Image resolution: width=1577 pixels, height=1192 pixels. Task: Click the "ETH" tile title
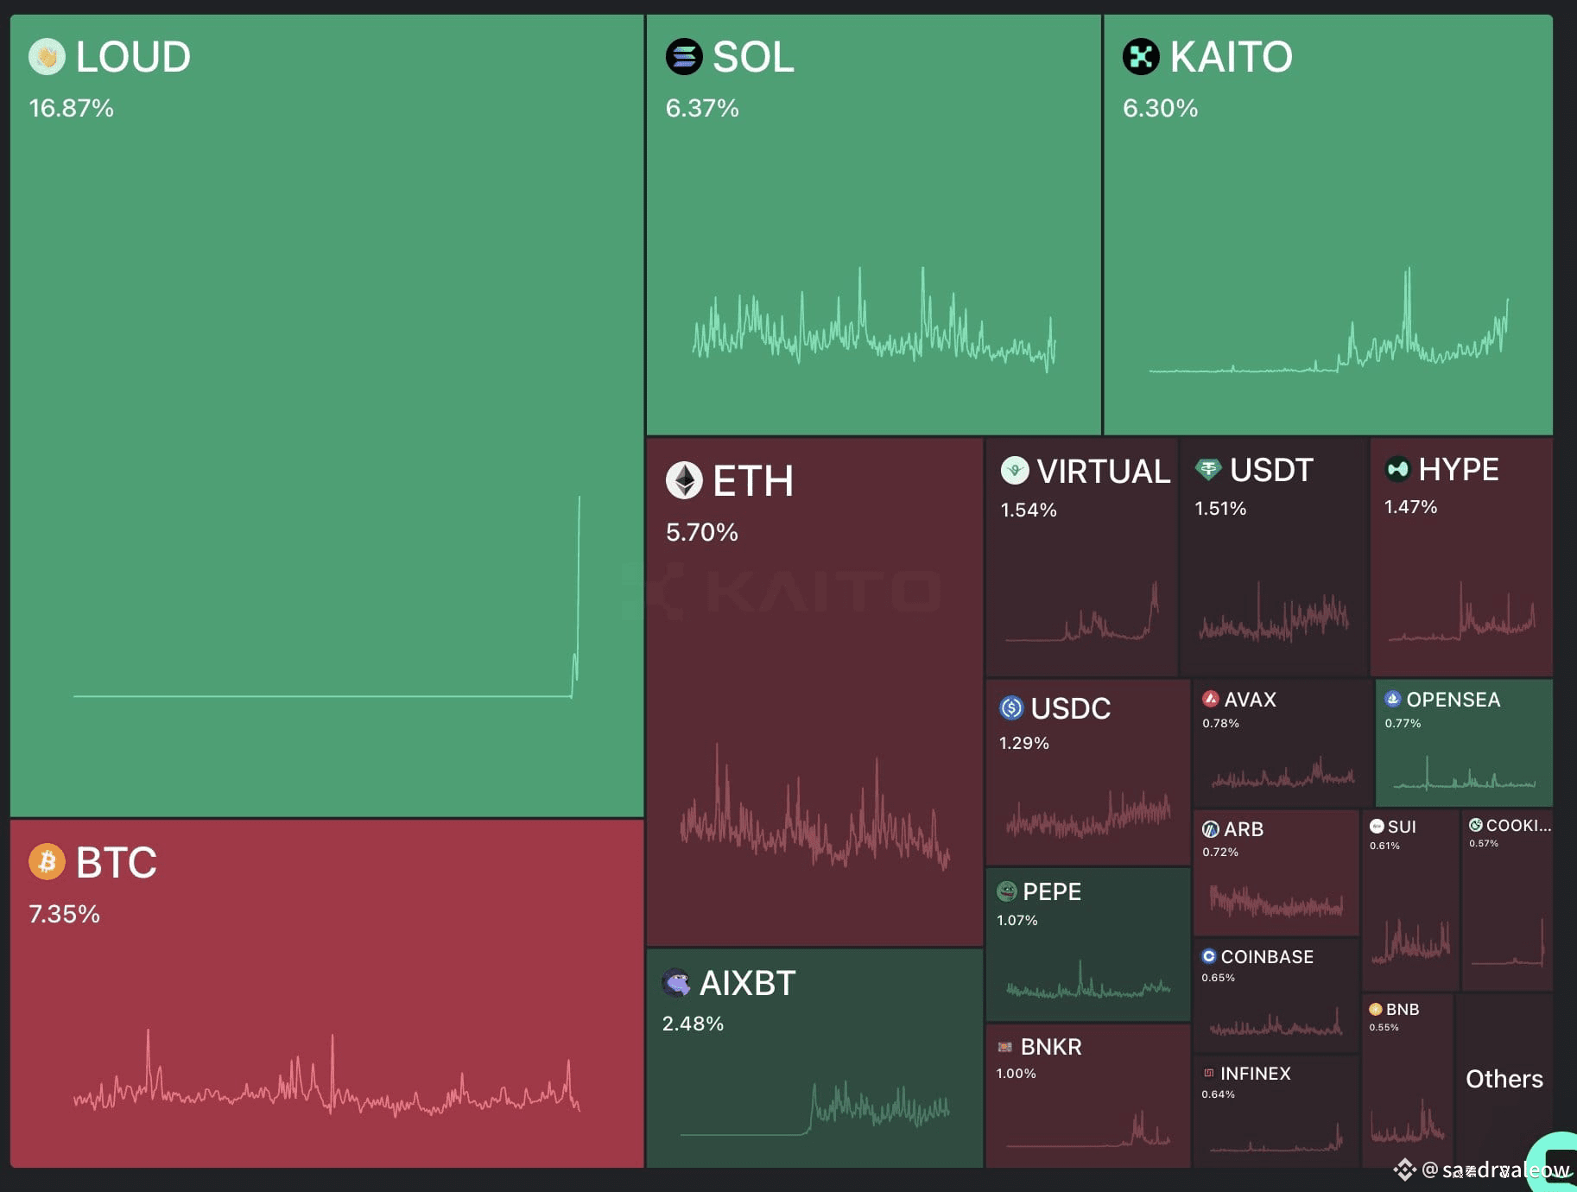pos(753,480)
